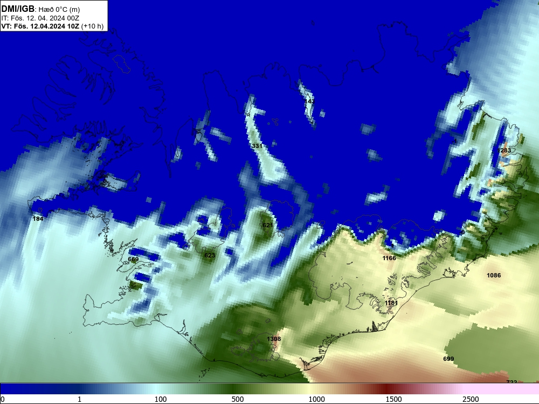Viewport: 539px width, 404px height.
Task: Click the 184 height value on map
Action: click(38, 219)
